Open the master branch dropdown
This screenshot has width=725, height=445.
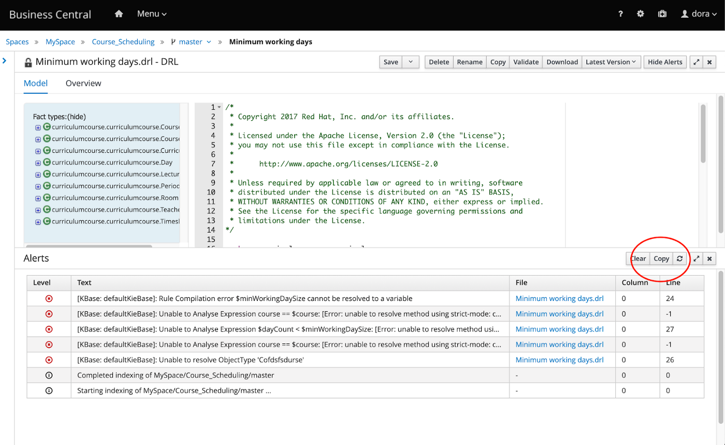click(x=191, y=42)
